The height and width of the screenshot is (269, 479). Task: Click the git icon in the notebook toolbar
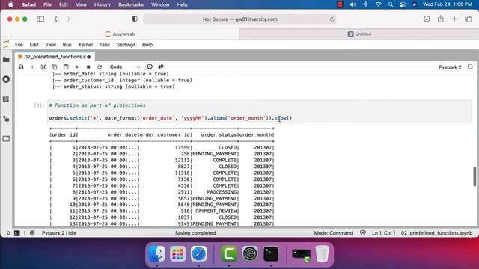161,67
